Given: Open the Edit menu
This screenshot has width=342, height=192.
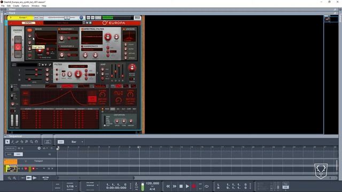Looking at the screenshot, I should click(9, 6).
